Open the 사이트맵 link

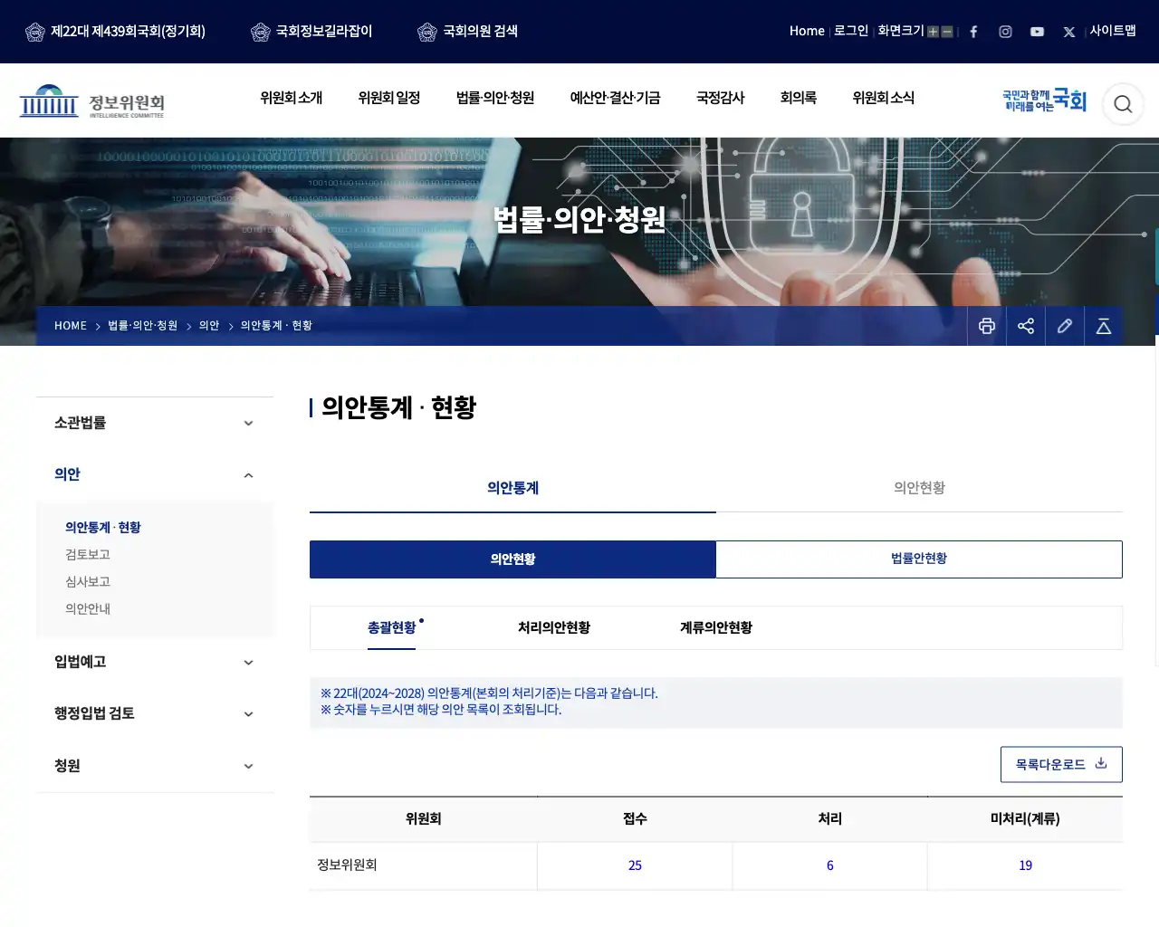tap(1113, 31)
